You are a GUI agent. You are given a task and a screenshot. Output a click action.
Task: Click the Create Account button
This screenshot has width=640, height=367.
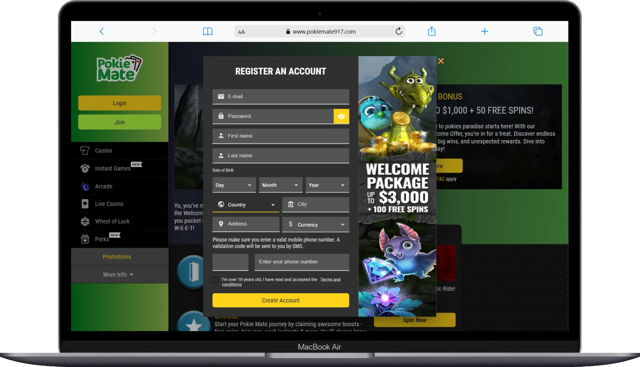click(281, 300)
